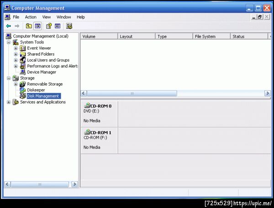Collapse the Storage node
Image resolution: width=274 pixels, height=208 pixels.
(x=9, y=78)
